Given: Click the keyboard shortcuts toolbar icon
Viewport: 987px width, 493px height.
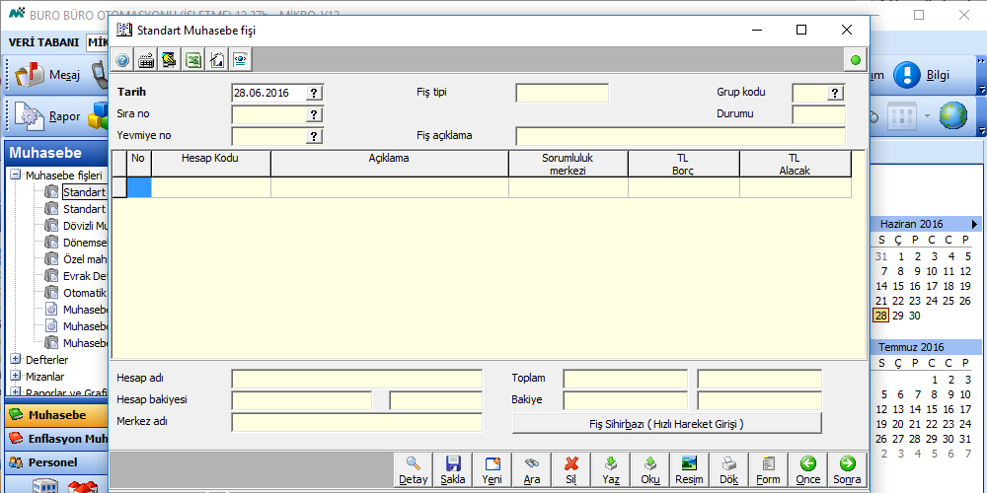Looking at the screenshot, I should [147, 60].
